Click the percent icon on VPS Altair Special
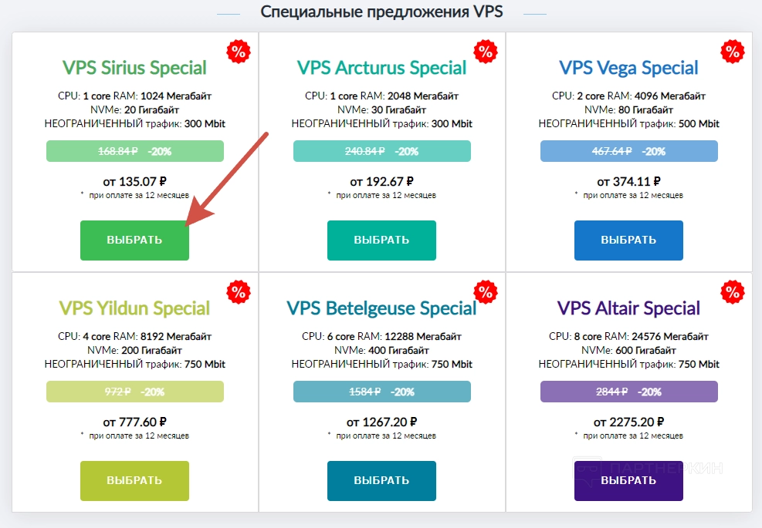Viewport: 762px width, 528px height. point(732,292)
